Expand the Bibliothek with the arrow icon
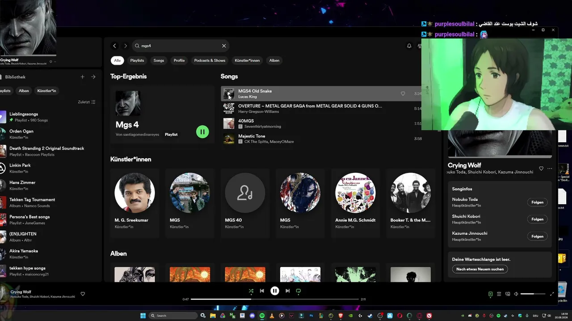 (93, 77)
